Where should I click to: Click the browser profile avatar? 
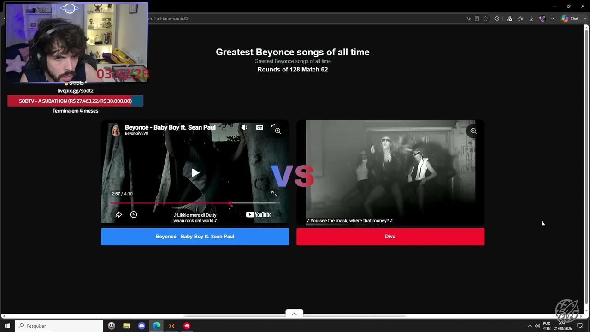[x=542, y=18]
